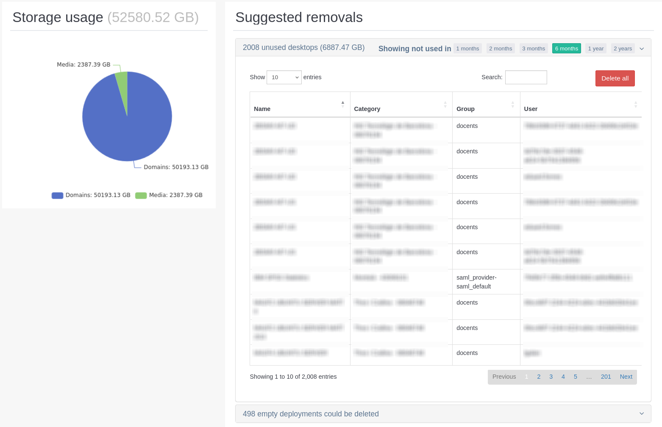The image size is (662, 427).
Task: Toggle the blue Domains legend swatch
Action: (x=57, y=195)
